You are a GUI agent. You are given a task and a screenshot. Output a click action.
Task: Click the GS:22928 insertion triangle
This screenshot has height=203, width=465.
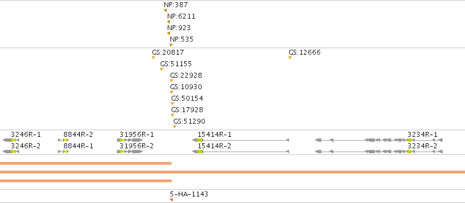[x=172, y=81]
